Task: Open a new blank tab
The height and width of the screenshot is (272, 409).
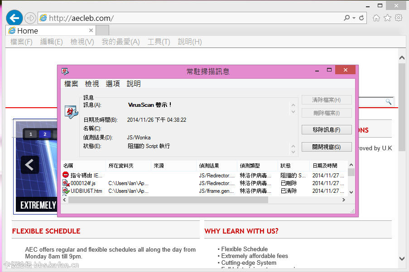Action: coord(102,30)
